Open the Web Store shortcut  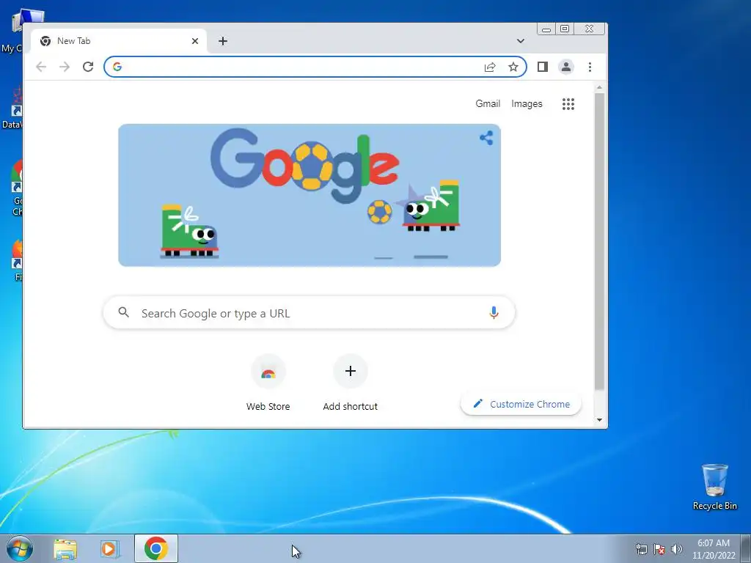(268, 383)
